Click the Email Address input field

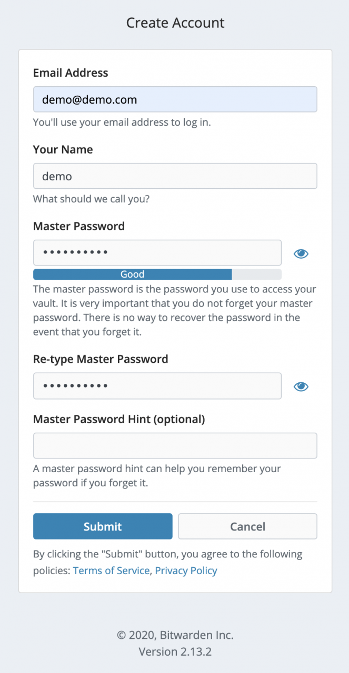coord(175,99)
